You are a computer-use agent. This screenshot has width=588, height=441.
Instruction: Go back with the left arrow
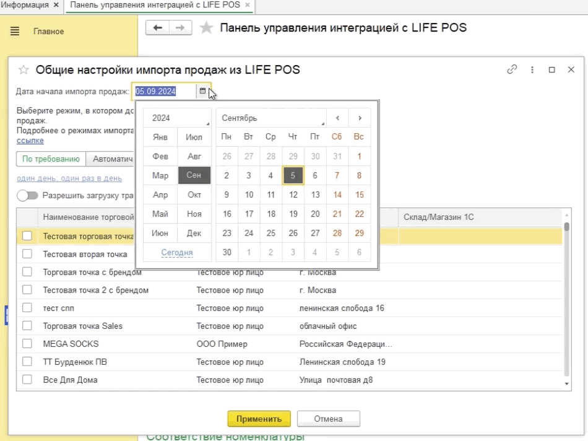[x=157, y=28]
